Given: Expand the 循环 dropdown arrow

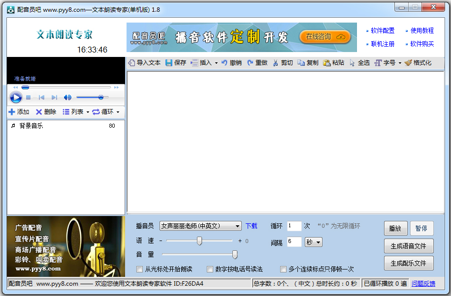Looking at the screenshot, I should 118,112.
